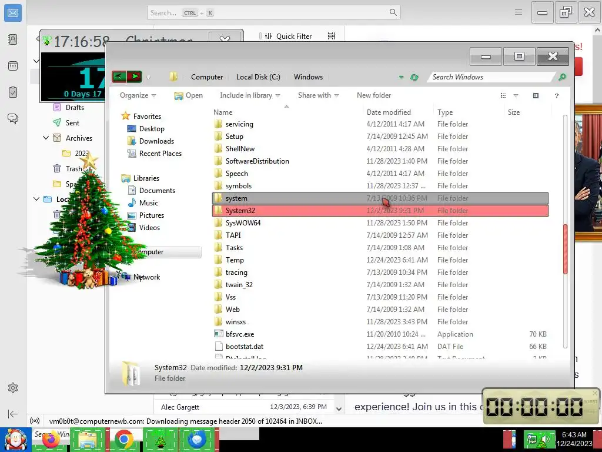Select SysWOW64 folder

(380, 223)
